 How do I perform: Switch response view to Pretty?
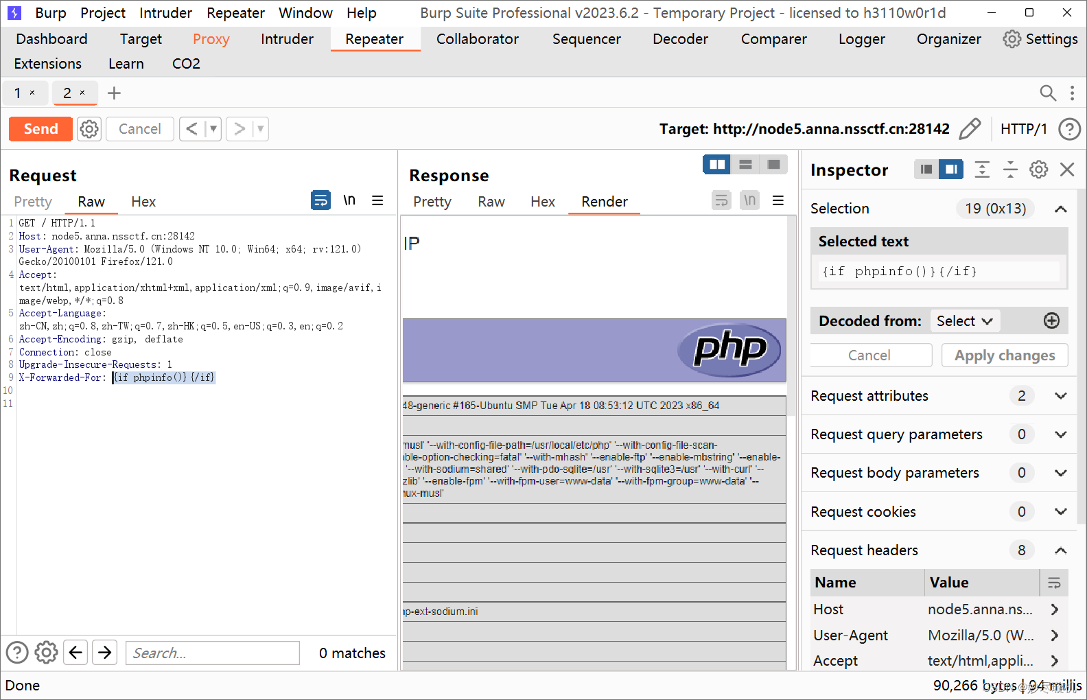click(x=432, y=202)
